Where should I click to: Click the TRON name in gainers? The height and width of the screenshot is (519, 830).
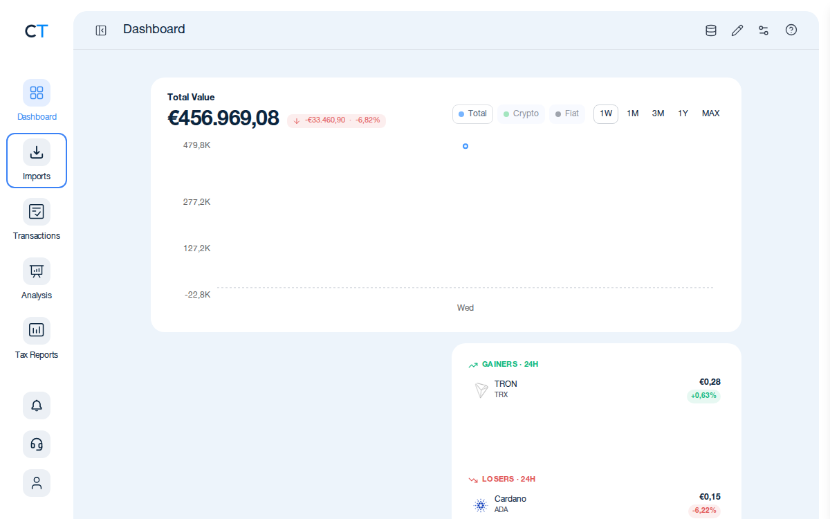[x=506, y=384]
